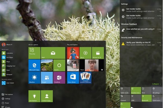163x108 pixels.
Task: Open Maps in the Most used list
Action: point(6,62)
